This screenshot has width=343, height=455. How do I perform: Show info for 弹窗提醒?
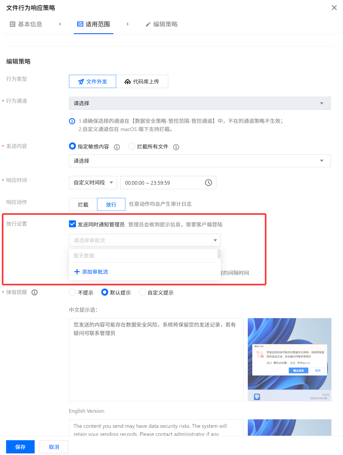pyautogui.click(x=34, y=292)
